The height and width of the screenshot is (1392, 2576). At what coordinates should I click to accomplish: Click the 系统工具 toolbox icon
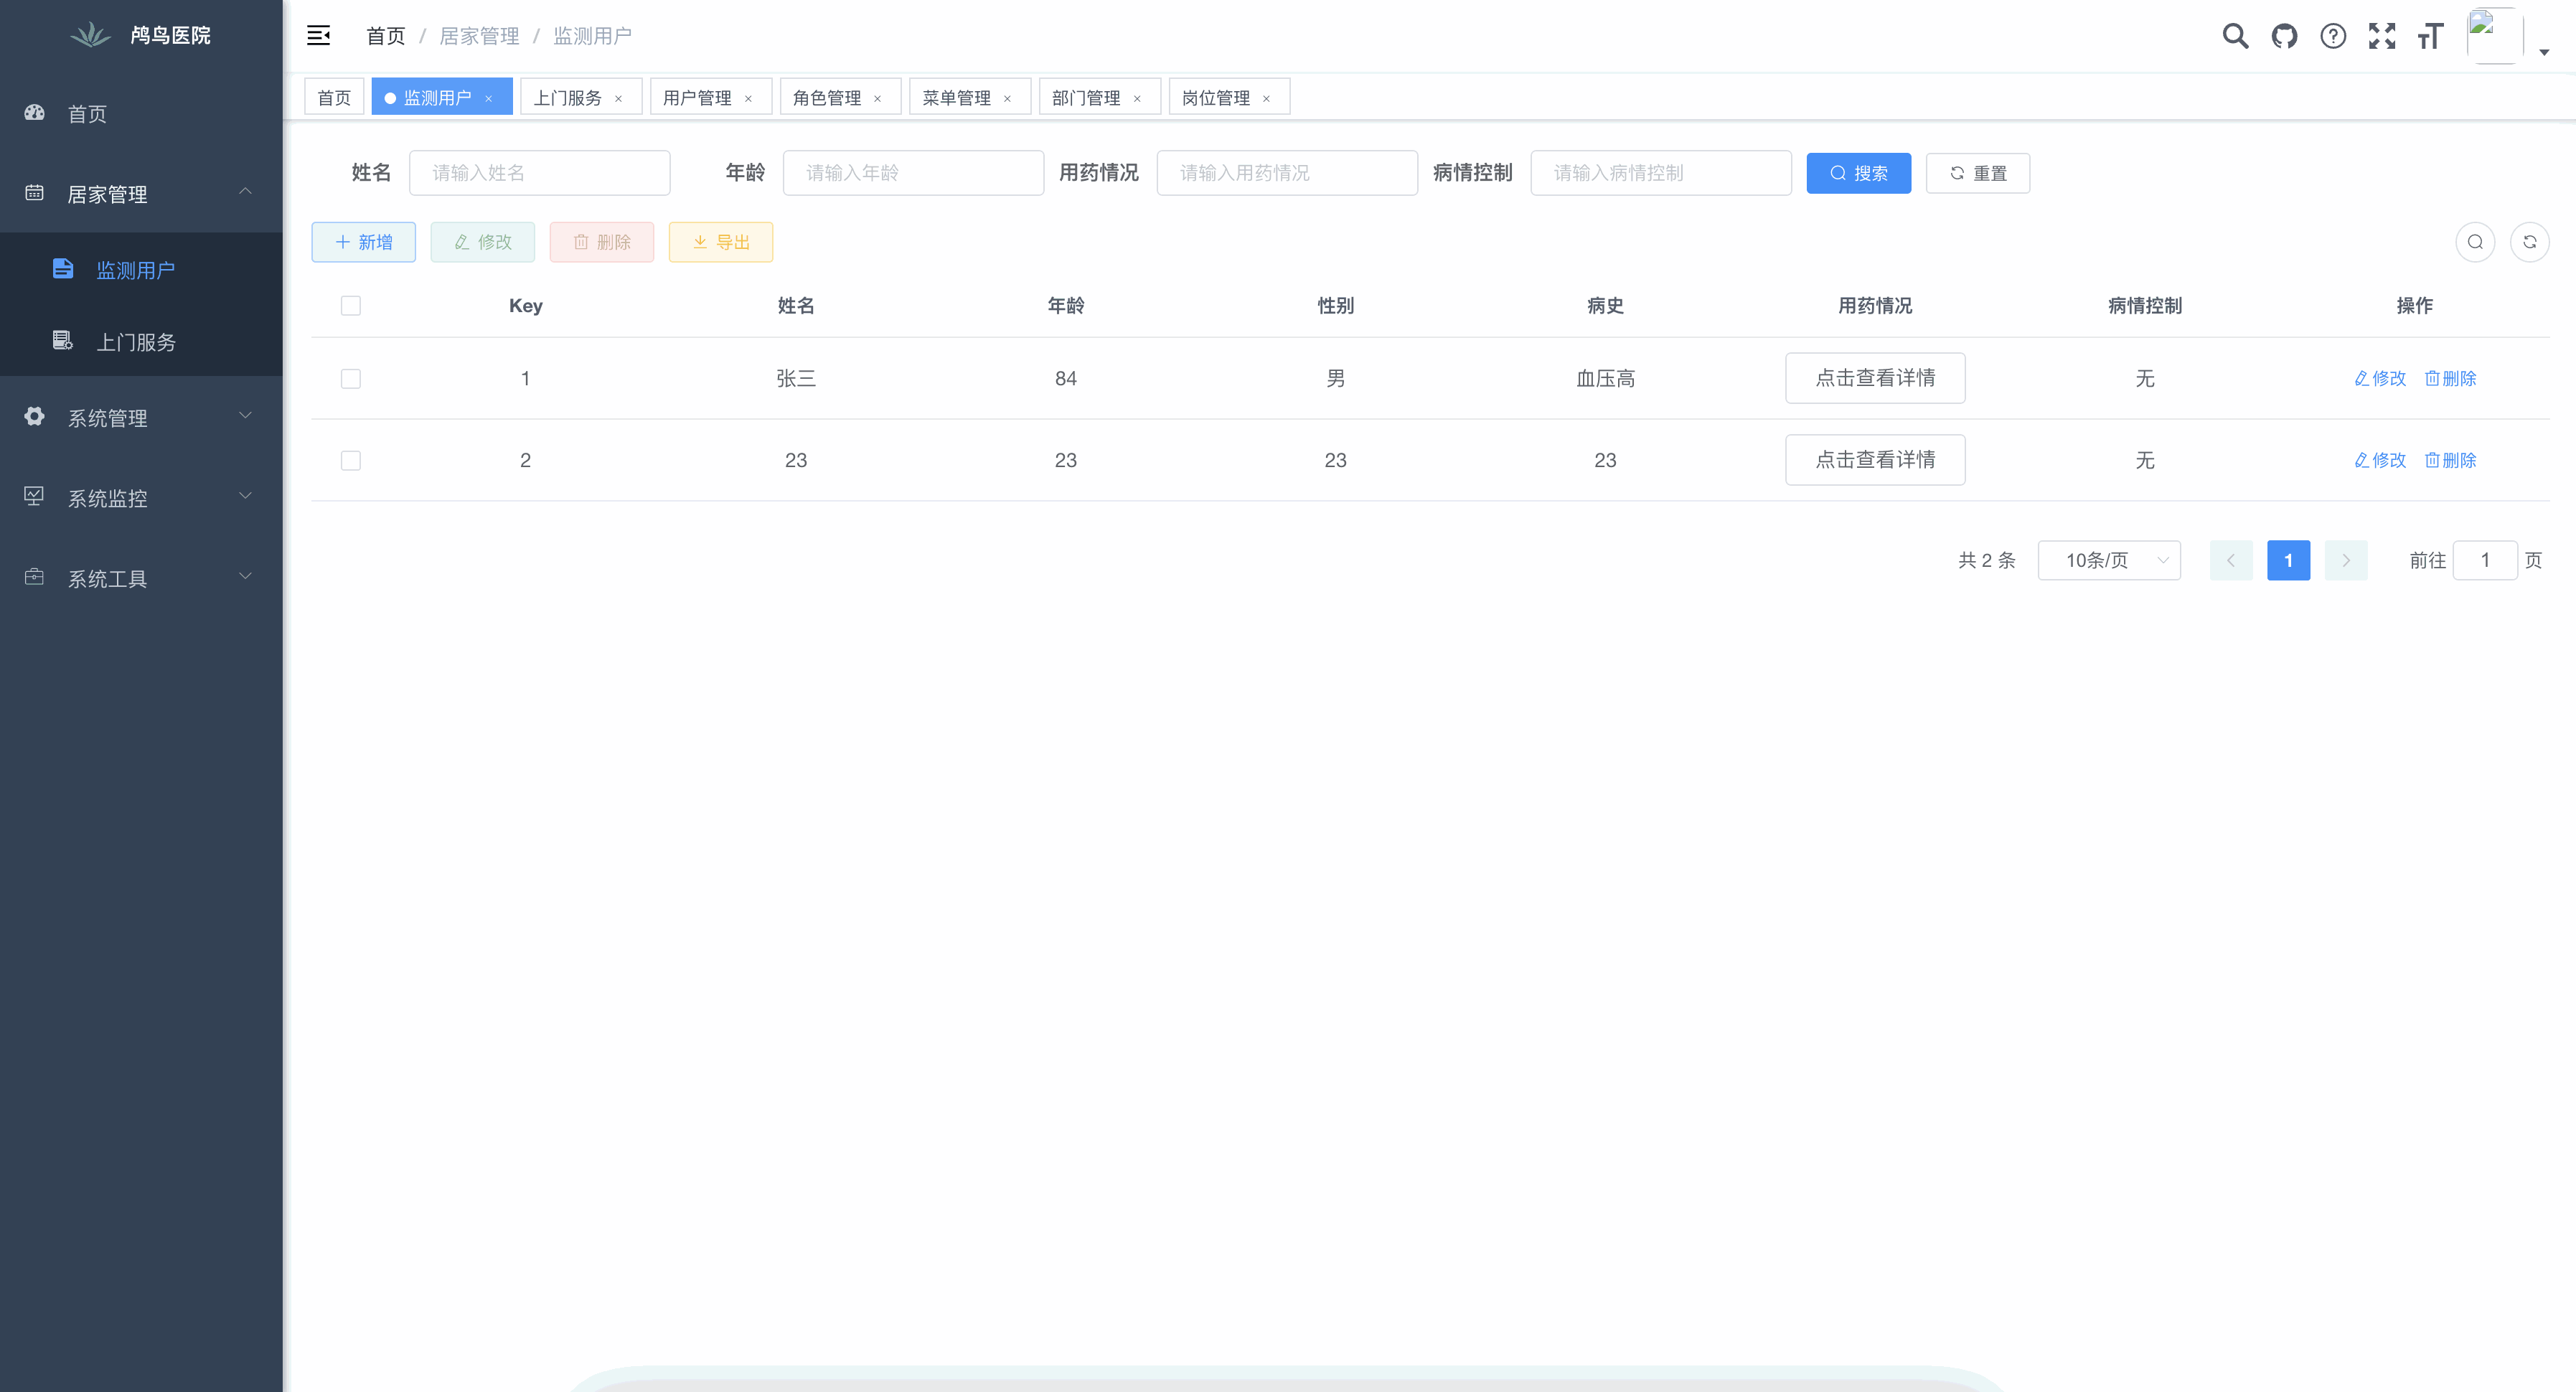pos(34,577)
